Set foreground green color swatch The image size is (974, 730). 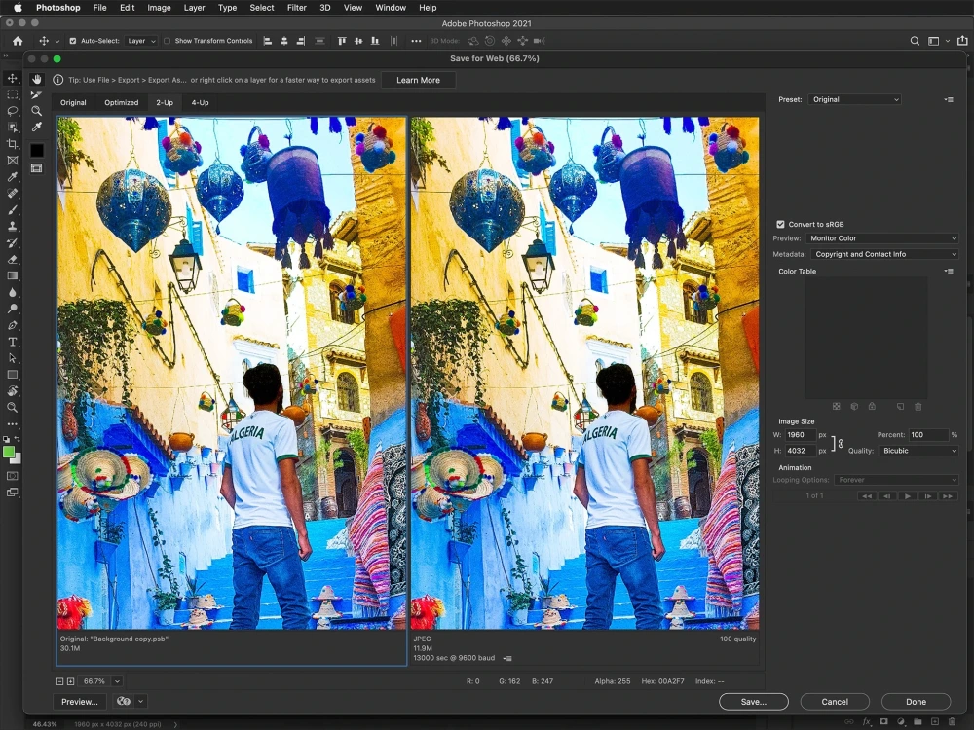coord(9,452)
